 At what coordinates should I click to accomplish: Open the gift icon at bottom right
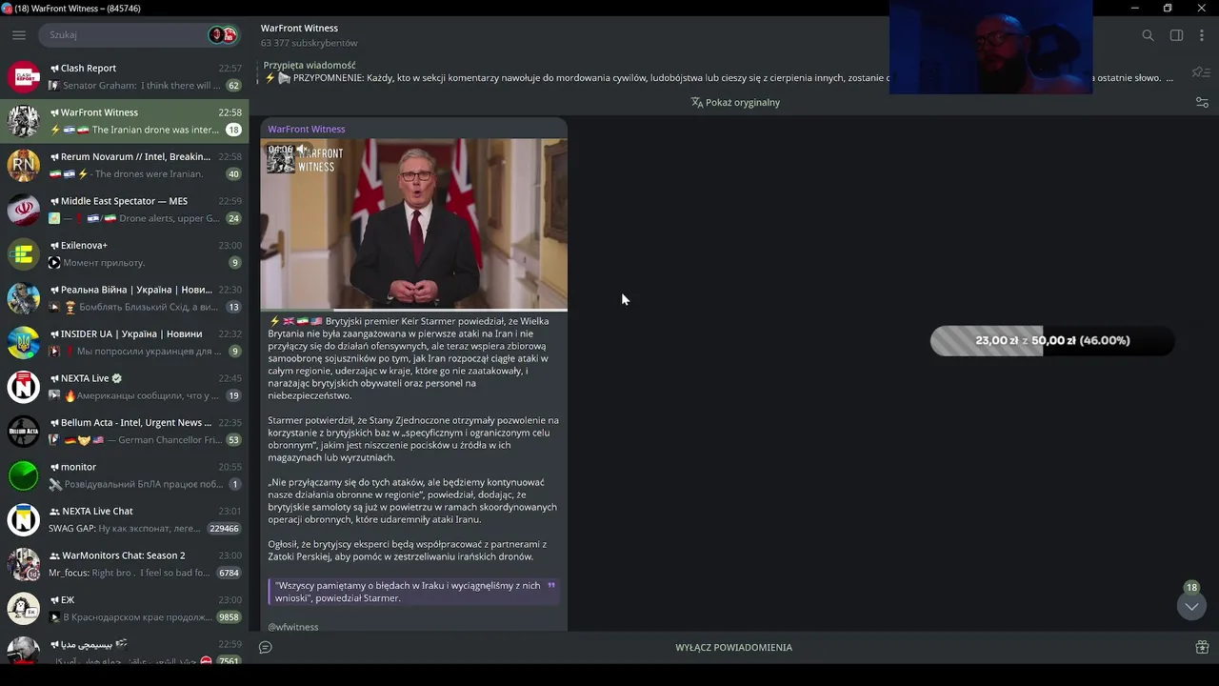click(x=1202, y=647)
